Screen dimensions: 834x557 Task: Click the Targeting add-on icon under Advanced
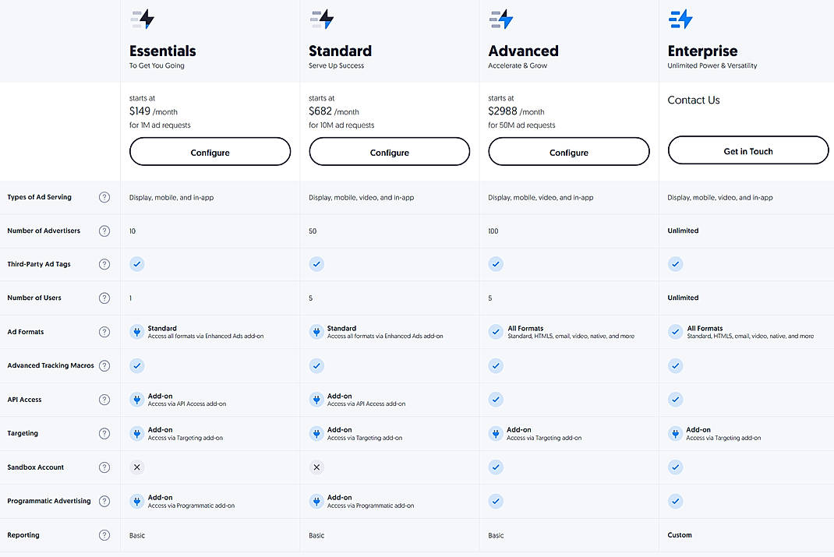pyautogui.click(x=496, y=433)
